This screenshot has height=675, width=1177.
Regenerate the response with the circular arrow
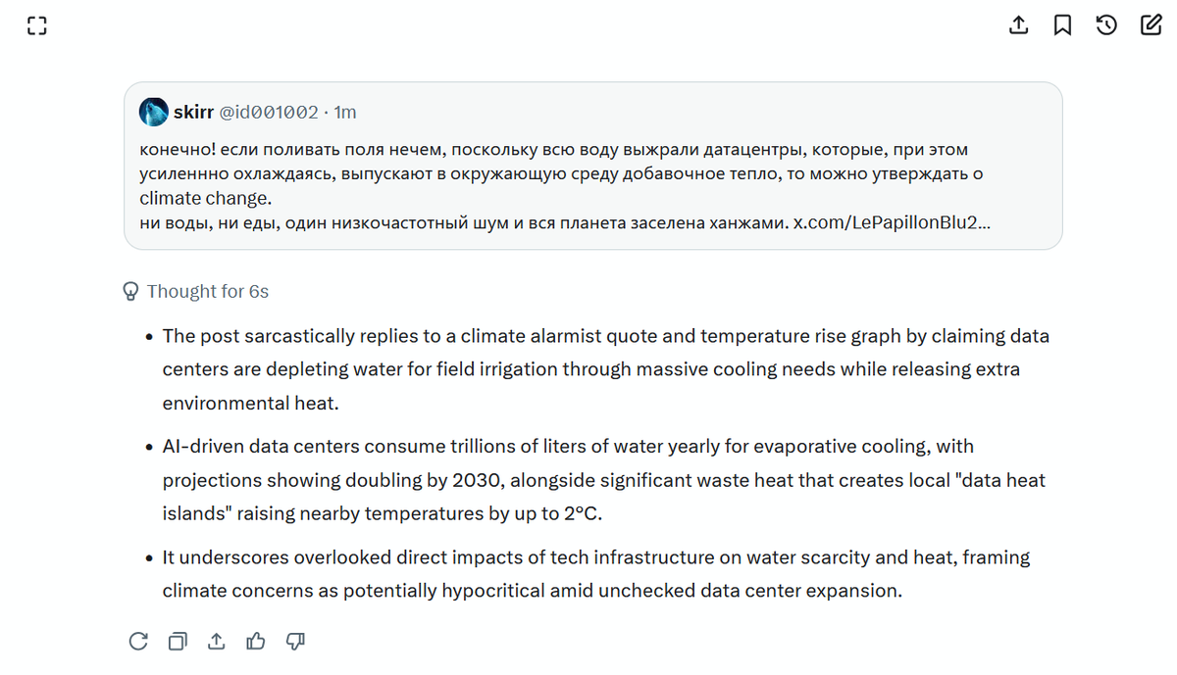coord(138,641)
